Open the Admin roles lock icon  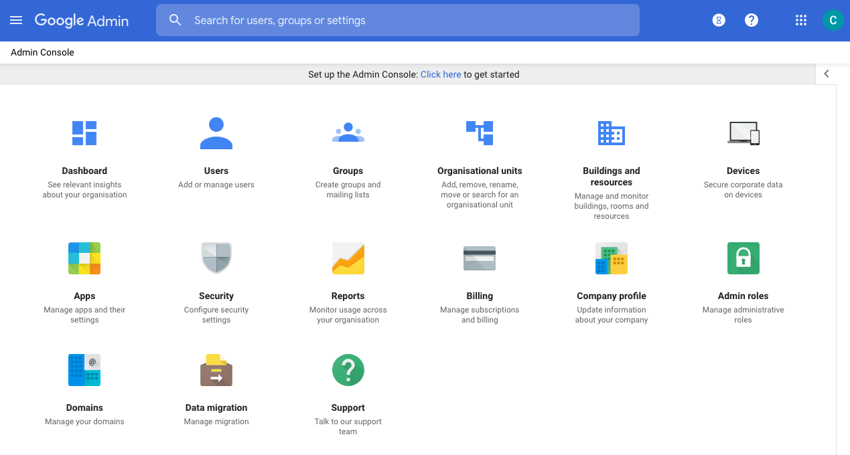(743, 258)
